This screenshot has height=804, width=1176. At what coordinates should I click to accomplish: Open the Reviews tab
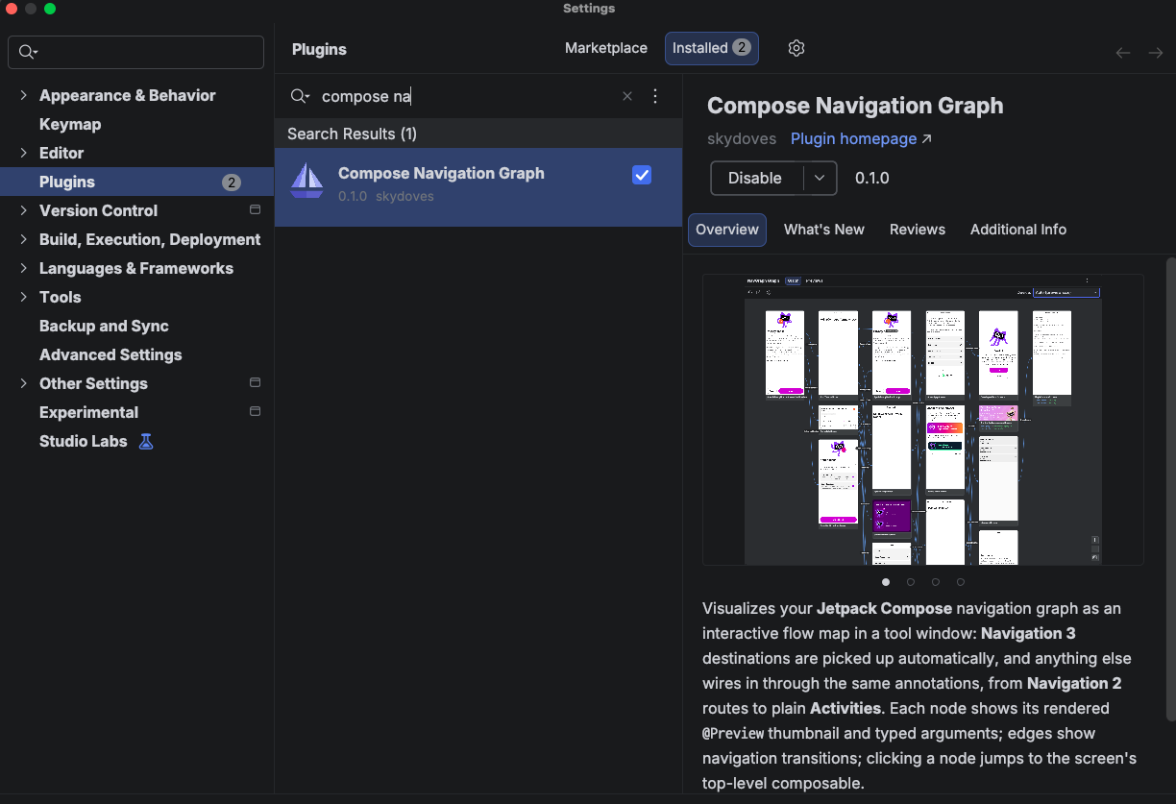click(x=918, y=230)
